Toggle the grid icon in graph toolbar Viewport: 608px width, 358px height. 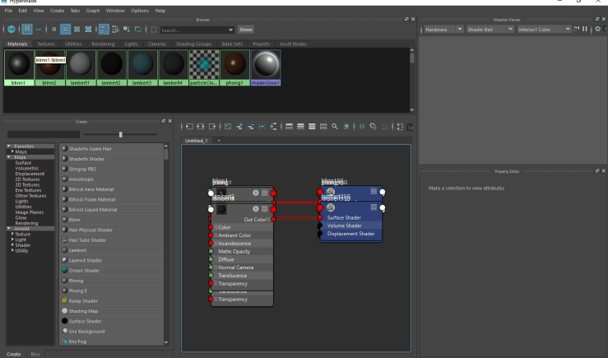(x=360, y=127)
